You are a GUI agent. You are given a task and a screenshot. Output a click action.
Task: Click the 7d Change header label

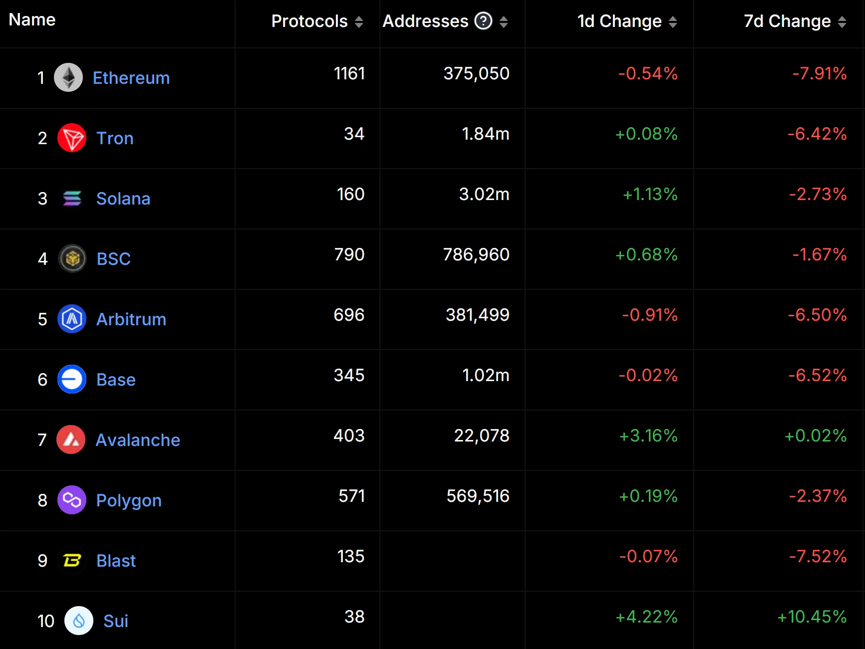[x=787, y=21]
